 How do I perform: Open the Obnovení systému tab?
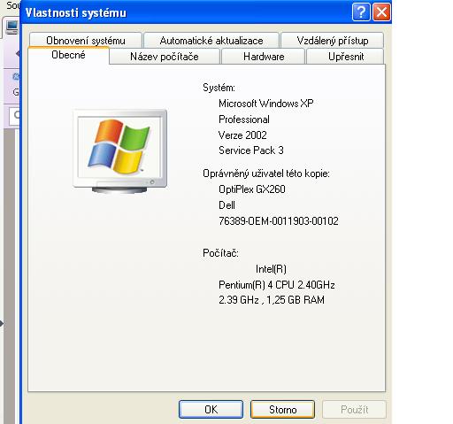pyautogui.click(x=86, y=40)
